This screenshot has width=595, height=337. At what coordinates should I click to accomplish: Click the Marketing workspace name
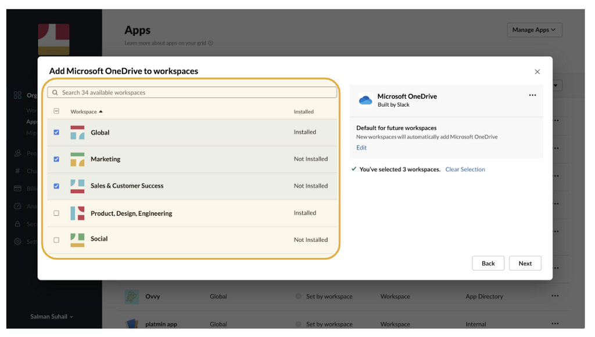point(106,159)
